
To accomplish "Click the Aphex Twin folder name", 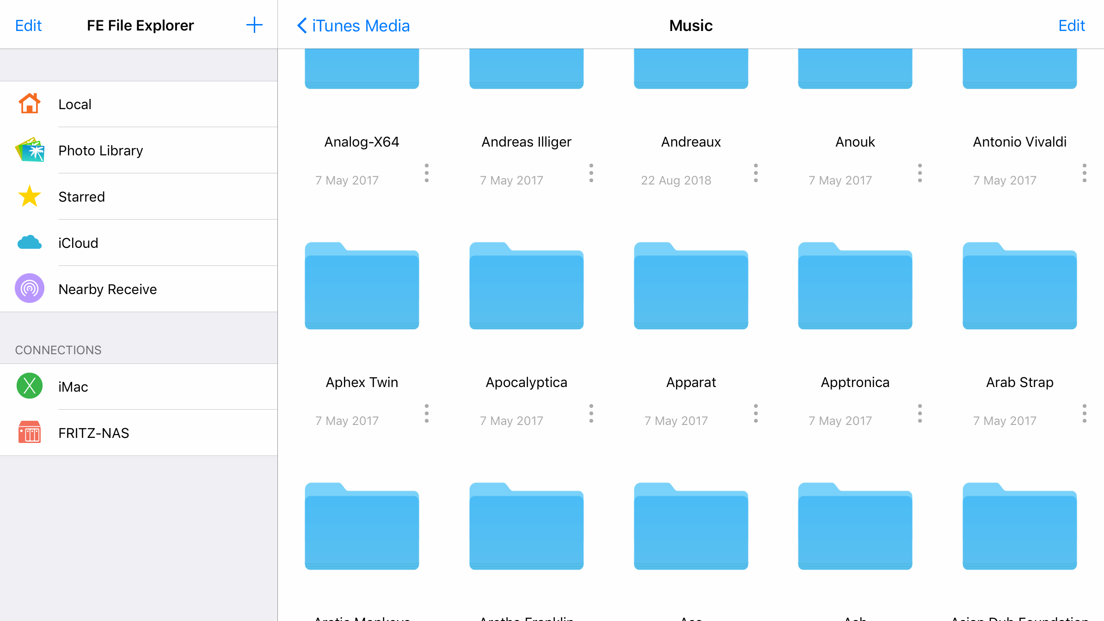I will [362, 382].
